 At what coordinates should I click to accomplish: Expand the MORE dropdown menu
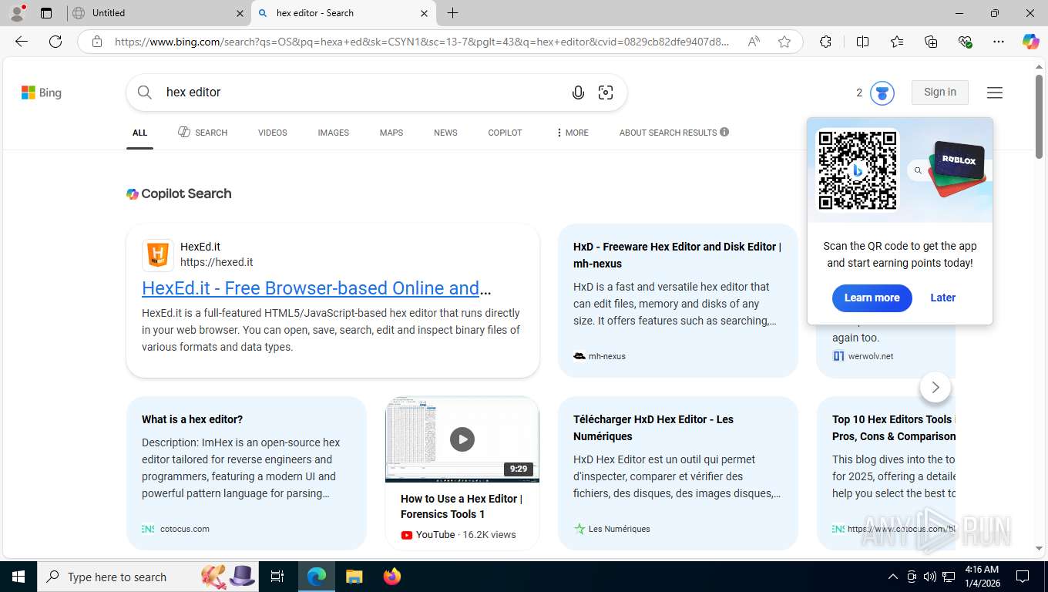click(x=572, y=133)
